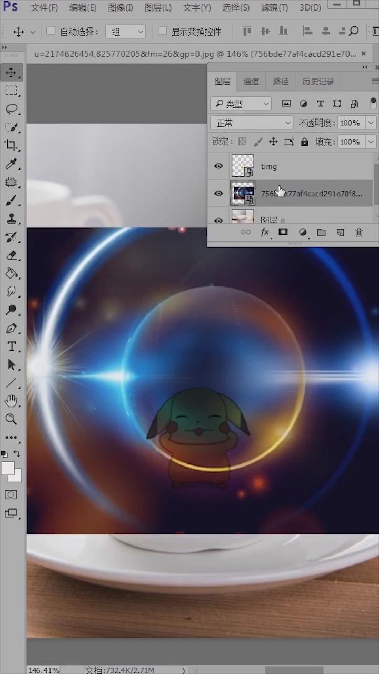Select the Path Selection tool
The image size is (379, 674).
pos(11,365)
